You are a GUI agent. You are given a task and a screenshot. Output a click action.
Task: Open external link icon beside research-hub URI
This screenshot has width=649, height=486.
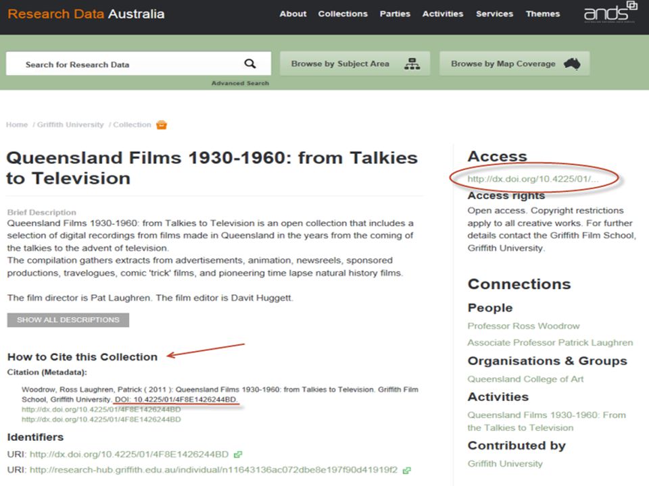click(406, 470)
